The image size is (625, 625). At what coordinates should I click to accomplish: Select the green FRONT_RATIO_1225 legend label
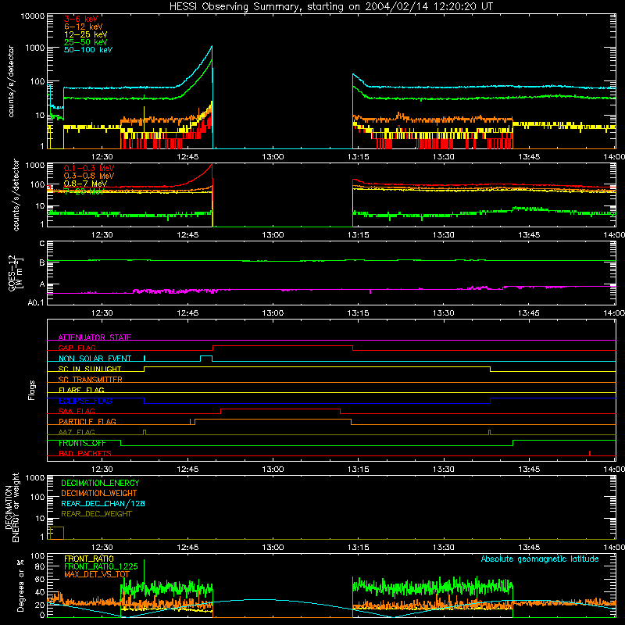coord(101,566)
